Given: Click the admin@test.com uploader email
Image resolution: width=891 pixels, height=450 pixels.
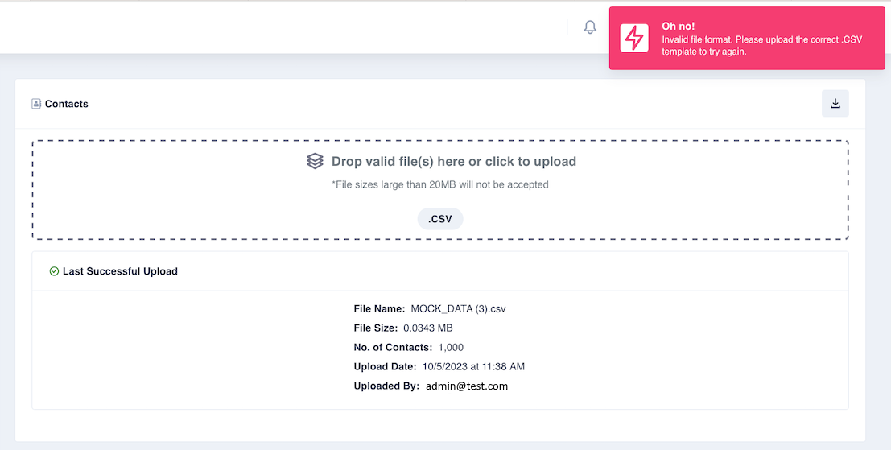Looking at the screenshot, I should point(467,386).
